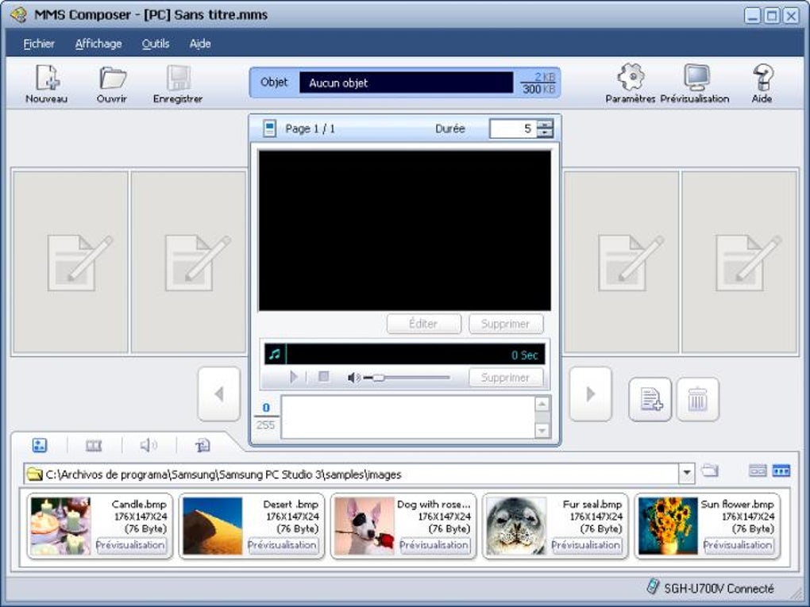Select the Sun flower.bmp thumbnail
The width and height of the screenshot is (810, 607).
667,525
